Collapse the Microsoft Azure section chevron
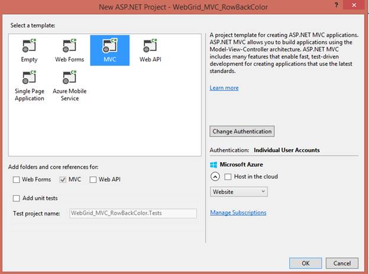369x274 pixels. 215,176
